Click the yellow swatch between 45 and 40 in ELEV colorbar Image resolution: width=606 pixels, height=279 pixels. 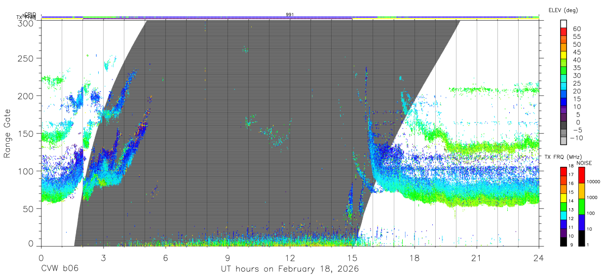[564, 55]
